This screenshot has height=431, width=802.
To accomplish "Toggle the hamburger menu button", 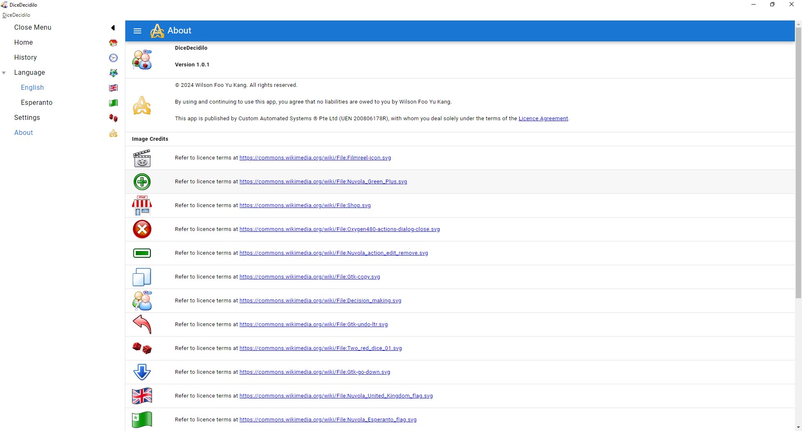I will point(137,31).
